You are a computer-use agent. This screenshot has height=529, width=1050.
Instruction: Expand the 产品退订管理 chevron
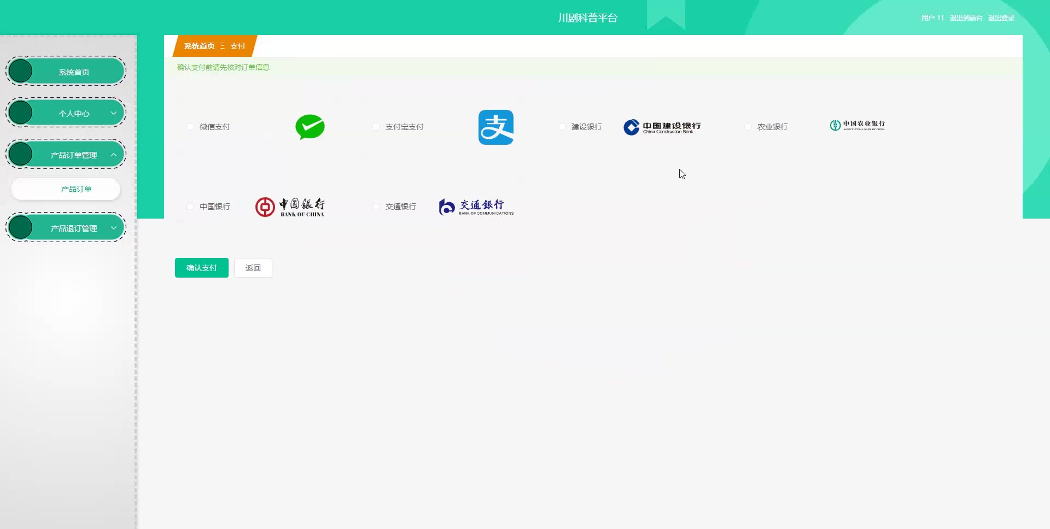click(114, 228)
